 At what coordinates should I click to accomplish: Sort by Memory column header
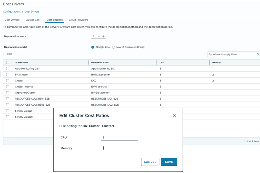(x=217, y=63)
